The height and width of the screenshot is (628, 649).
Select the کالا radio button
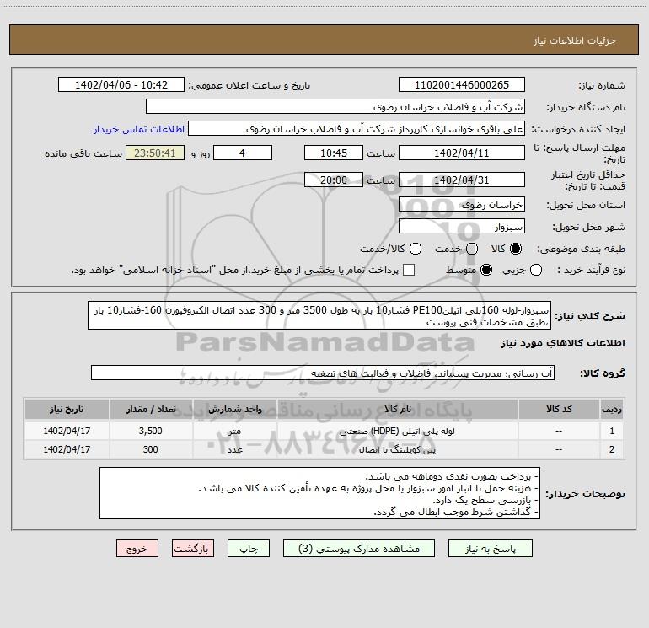point(516,249)
